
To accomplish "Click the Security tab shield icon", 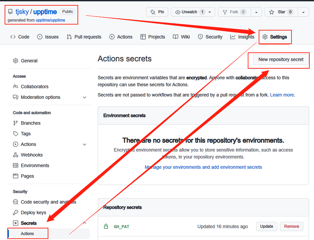I will tap(200, 37).
